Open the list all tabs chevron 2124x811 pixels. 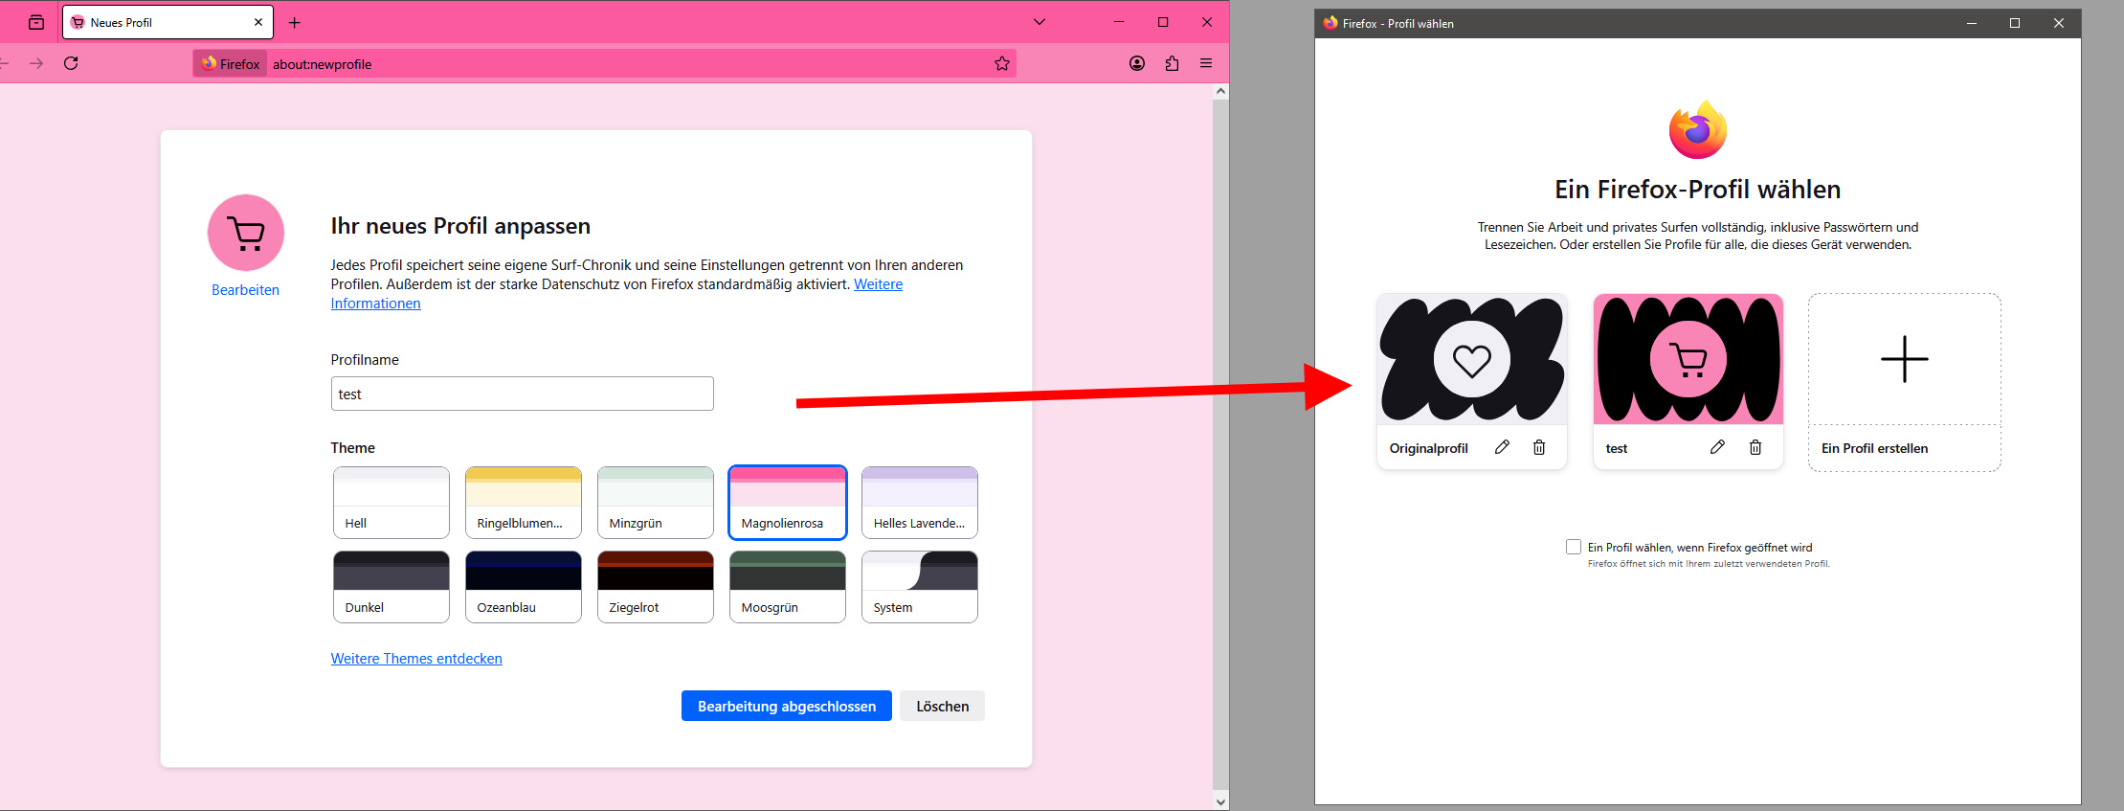[1040, 22]
